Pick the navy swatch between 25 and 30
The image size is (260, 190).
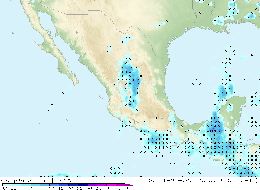pyautogui.click(x=83, y=185)
